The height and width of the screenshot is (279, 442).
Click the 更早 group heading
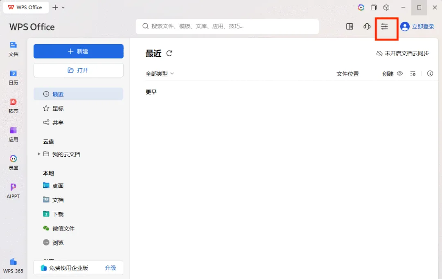tap(151, 92)
